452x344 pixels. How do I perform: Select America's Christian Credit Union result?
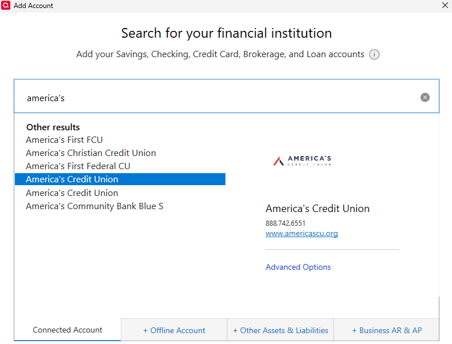91,153
